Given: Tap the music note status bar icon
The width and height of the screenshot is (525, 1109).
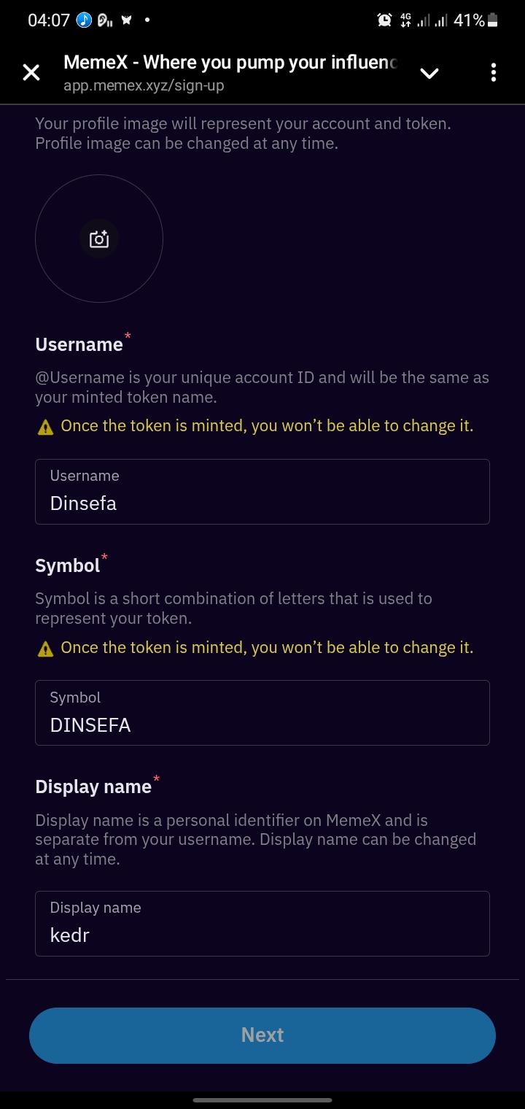Looking at the screenshot, I should [85, 20].
